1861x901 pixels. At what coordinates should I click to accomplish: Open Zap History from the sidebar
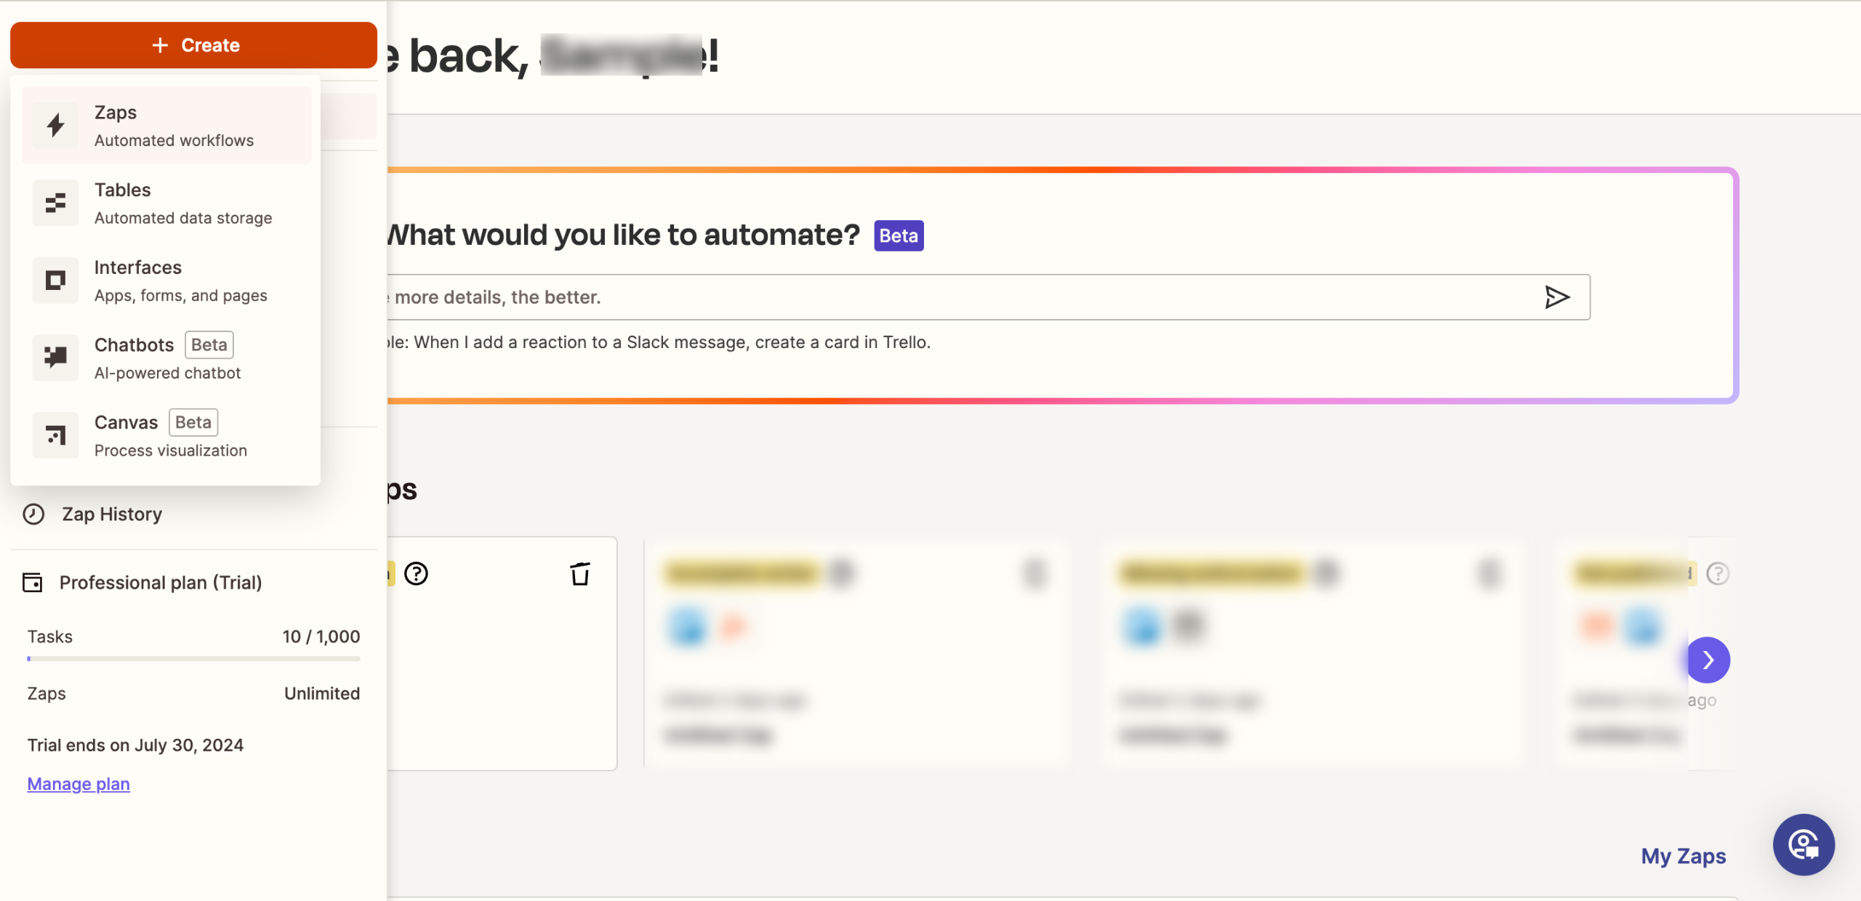112,514
